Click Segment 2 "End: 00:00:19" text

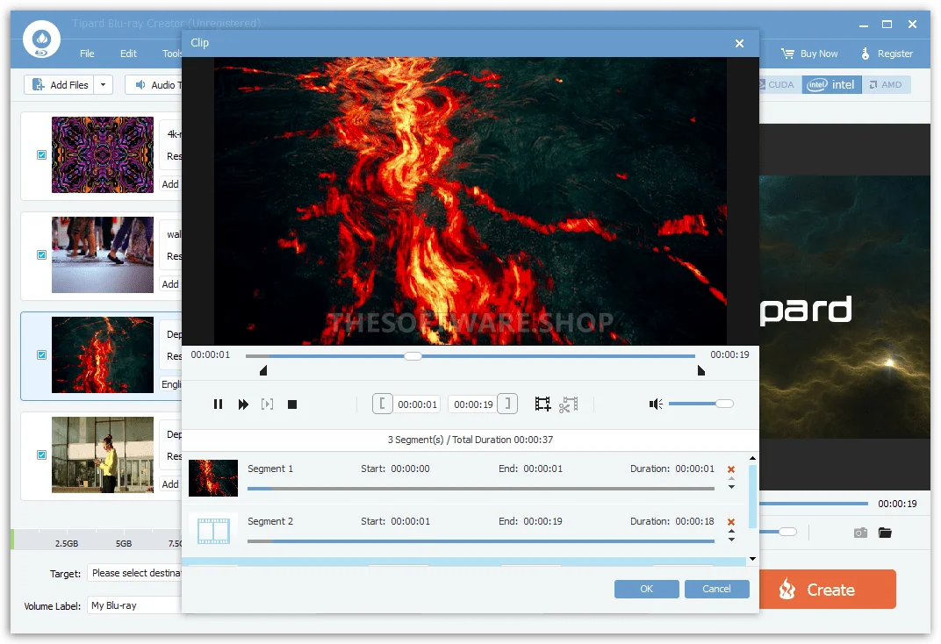(530, 522)
